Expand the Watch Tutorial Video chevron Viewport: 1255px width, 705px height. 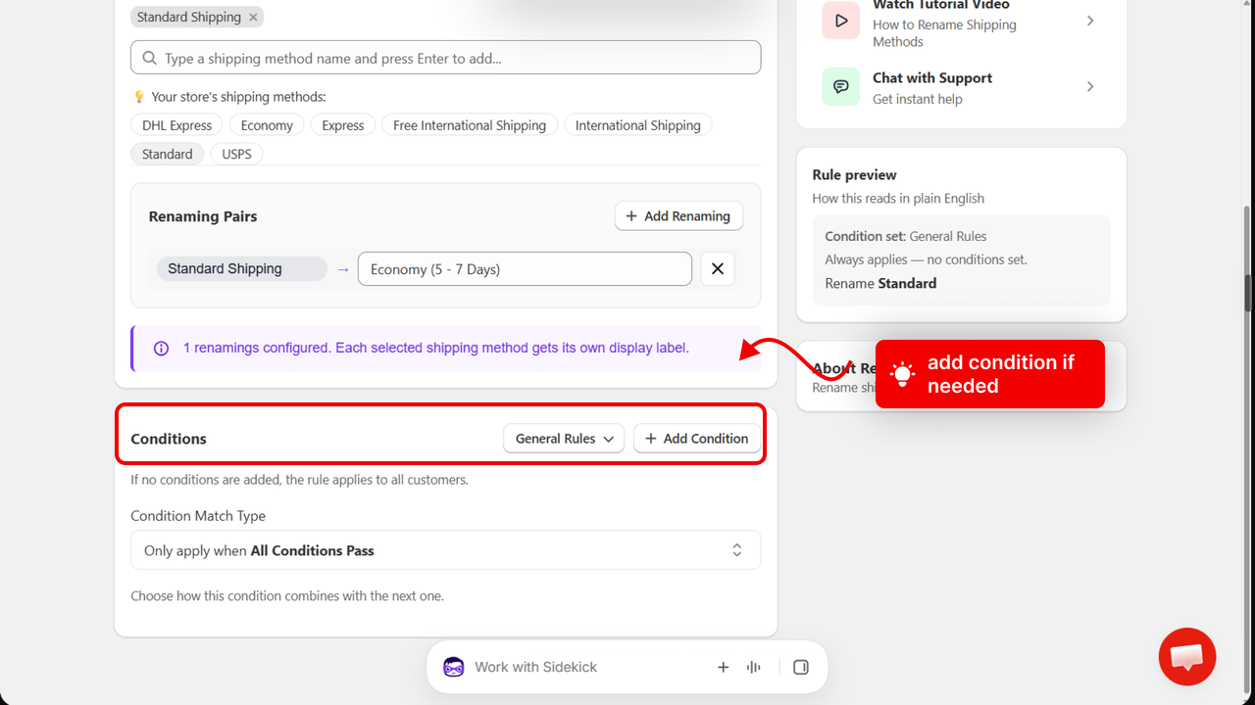pos(1090,21)
